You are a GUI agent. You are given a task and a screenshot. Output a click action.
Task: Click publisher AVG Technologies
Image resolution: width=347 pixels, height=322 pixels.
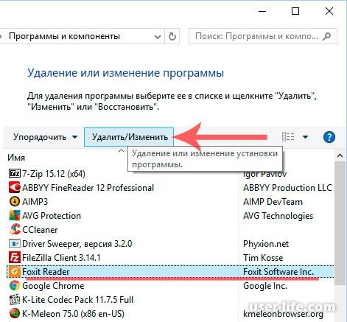tap(278, 216)
